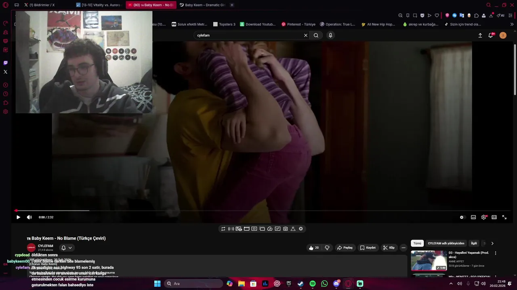Open the cinema mode tool
The image size is (517, 290).
[x=246, y=229]
